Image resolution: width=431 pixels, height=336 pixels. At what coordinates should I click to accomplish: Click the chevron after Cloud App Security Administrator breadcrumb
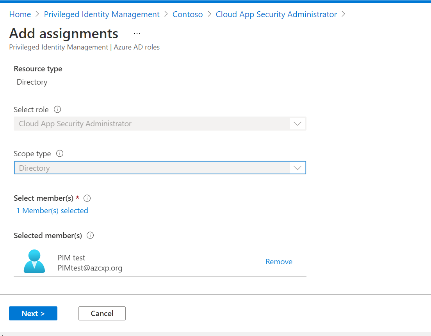click(343, 14)
